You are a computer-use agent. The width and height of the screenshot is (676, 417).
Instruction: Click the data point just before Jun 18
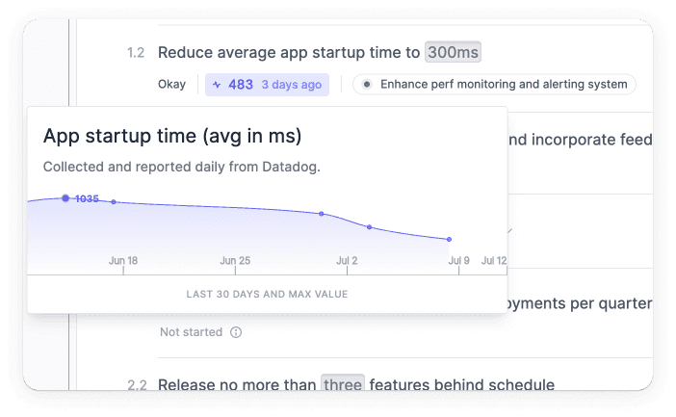tap(114, 202)
